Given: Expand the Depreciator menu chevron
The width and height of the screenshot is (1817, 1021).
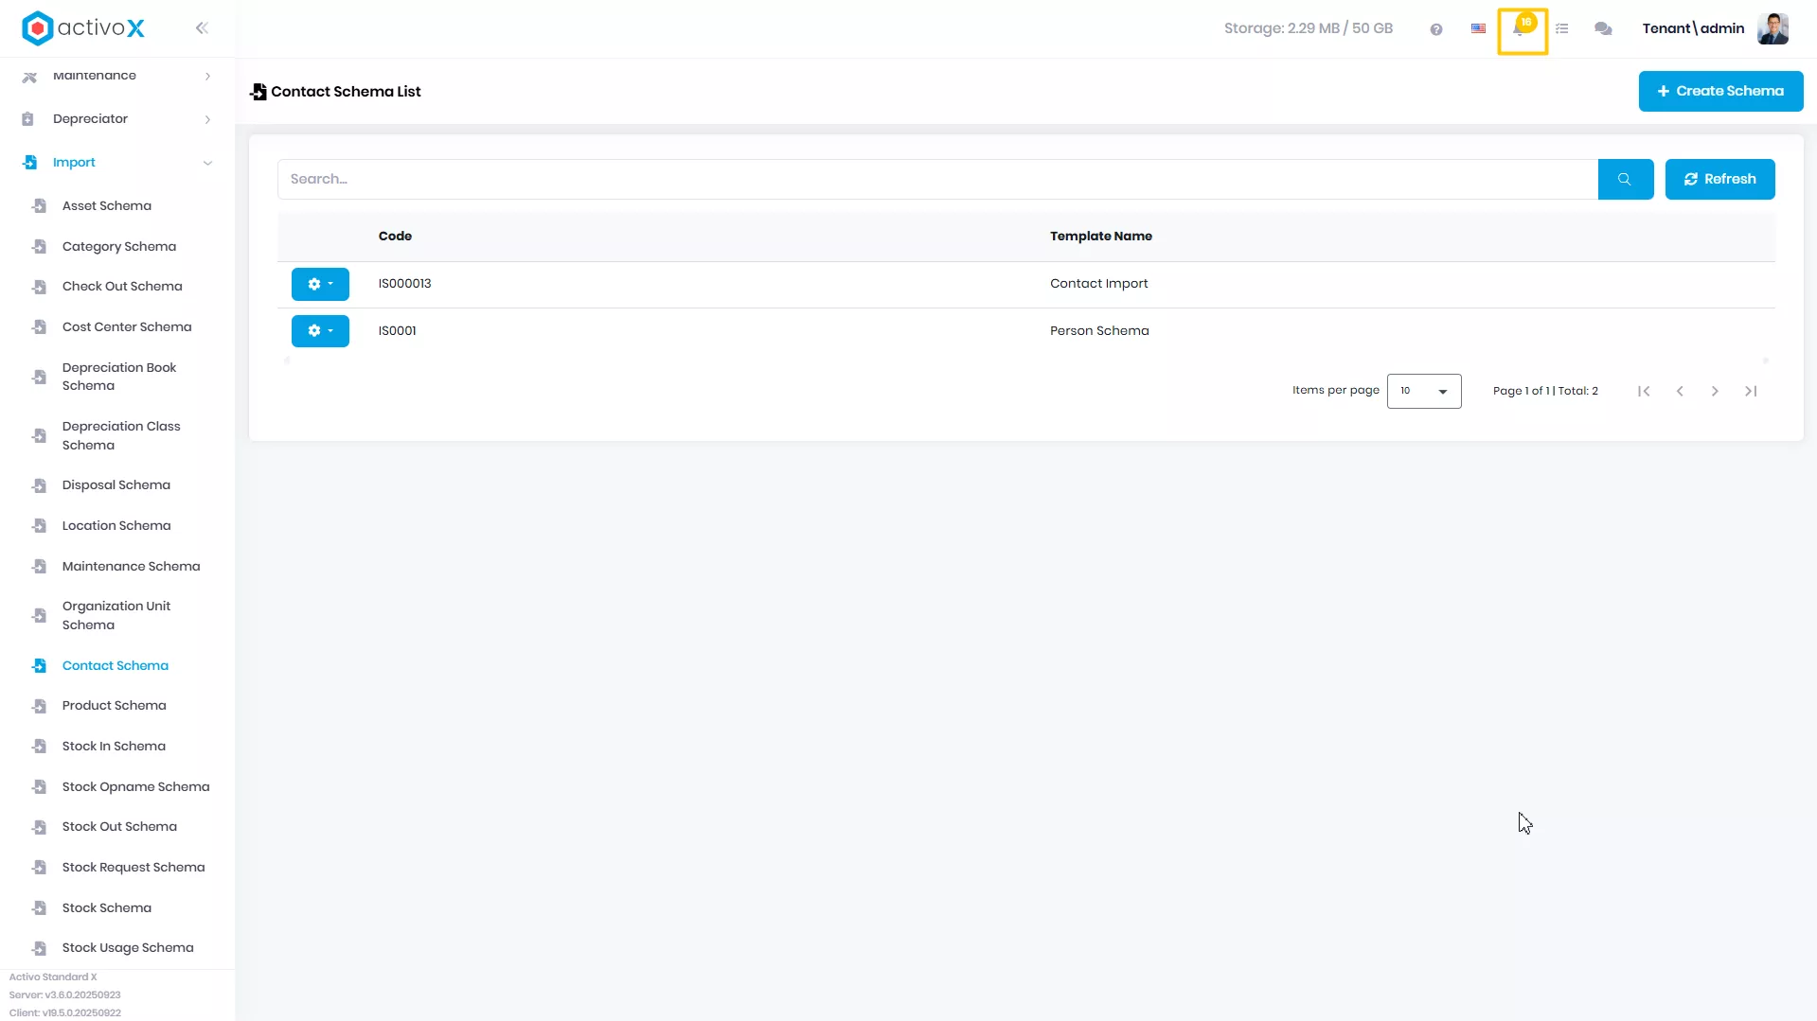Looking at the screenshot, I should pyautogui.click(x=207, y=119).
